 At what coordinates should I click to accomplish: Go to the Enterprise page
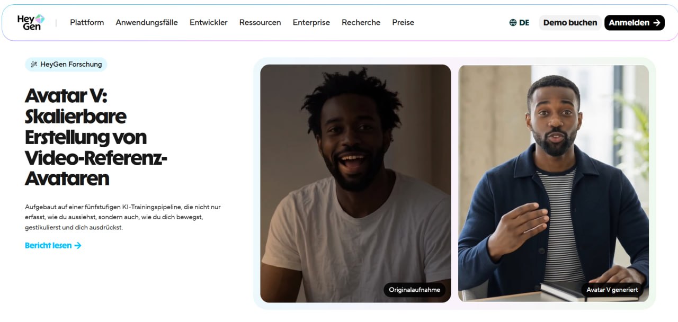point(311,23)
